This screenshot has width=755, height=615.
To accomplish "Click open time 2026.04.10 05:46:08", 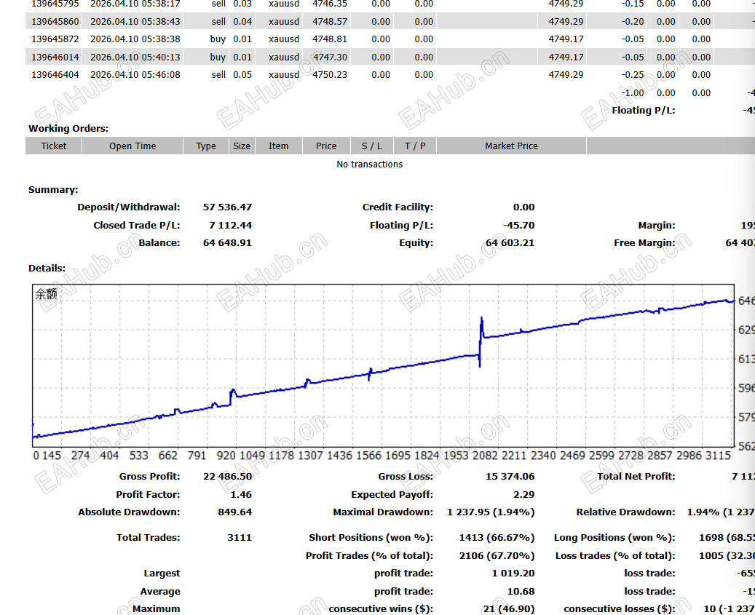I will [135, 74].
